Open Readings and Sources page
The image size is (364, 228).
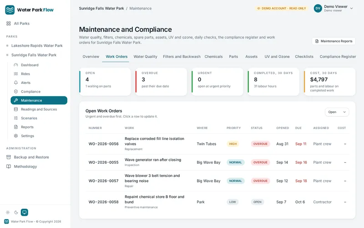coord(39,109)
